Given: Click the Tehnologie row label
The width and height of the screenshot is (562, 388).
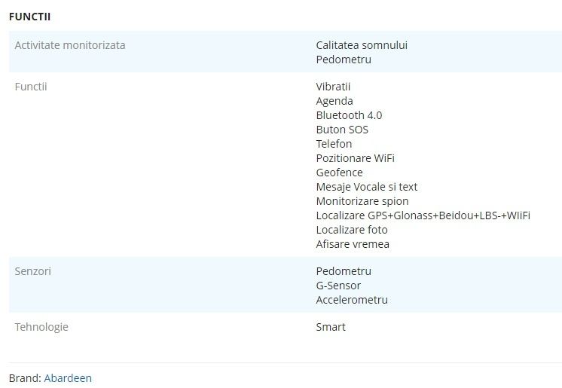Looking at the screenshot, I should point(41,327).
